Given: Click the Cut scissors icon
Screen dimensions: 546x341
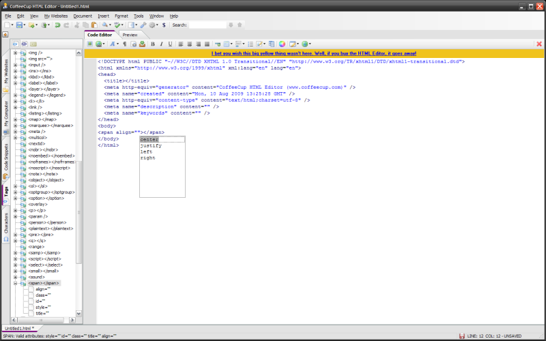Looking at the screenshot, I should point(77,25).
